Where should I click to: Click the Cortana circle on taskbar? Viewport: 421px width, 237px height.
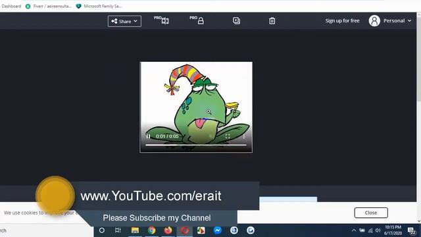coord(102,230)
